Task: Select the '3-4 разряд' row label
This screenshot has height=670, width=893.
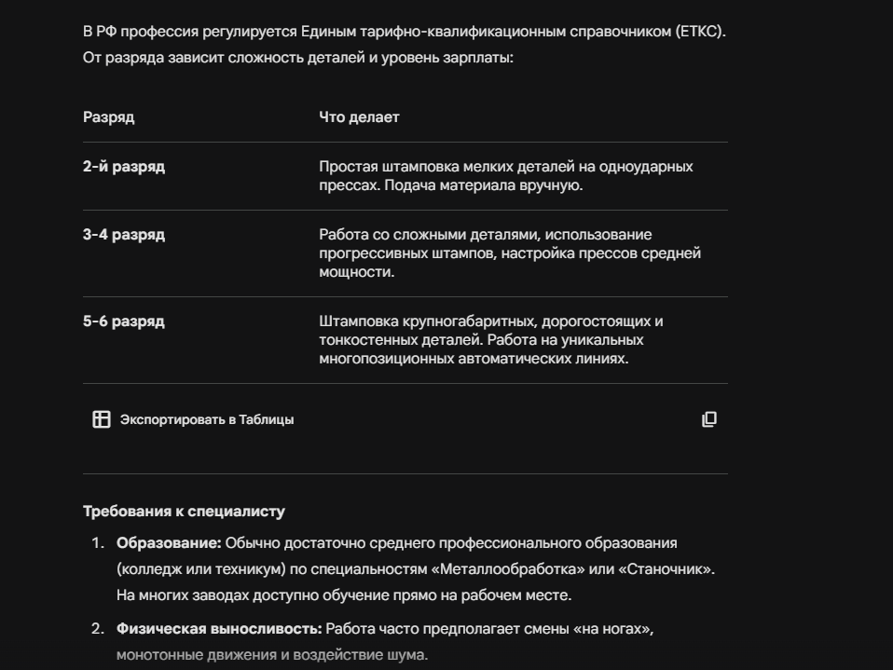Action: tap(124, 235)
